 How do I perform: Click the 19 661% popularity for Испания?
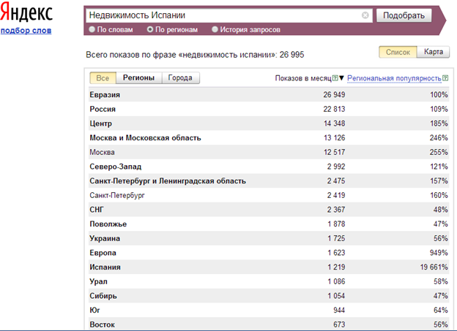[434, 267]
